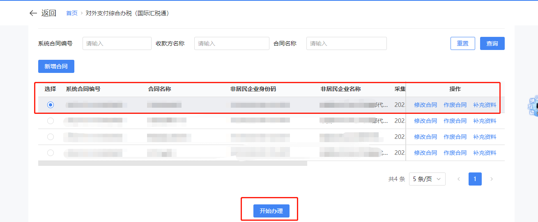Click 作废合同 in the second row
This screenshot has height=222, width=538.
click(x=455, y=121)
